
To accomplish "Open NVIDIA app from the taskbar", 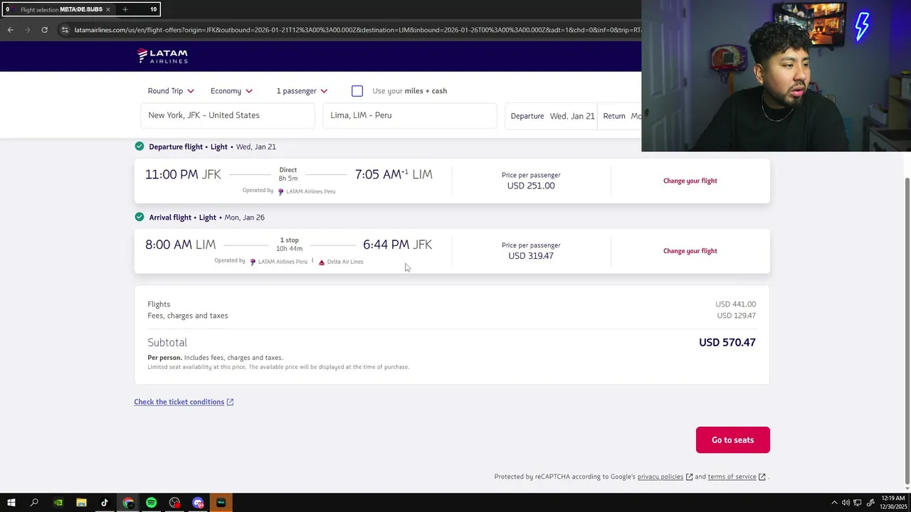I will pos(58,503).
